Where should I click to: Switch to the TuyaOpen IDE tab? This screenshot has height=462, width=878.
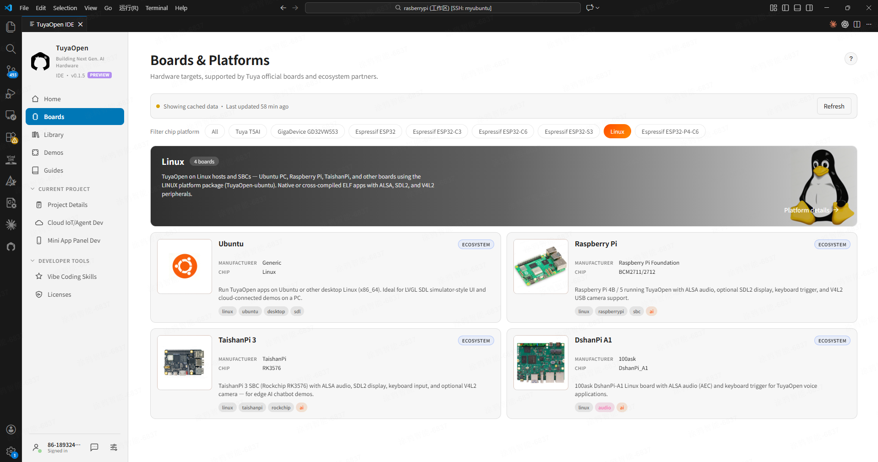coord(55,24)
